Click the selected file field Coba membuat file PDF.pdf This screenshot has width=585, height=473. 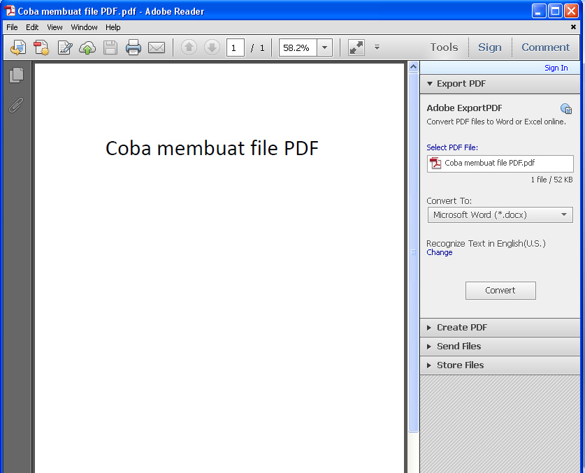(500, 163)
